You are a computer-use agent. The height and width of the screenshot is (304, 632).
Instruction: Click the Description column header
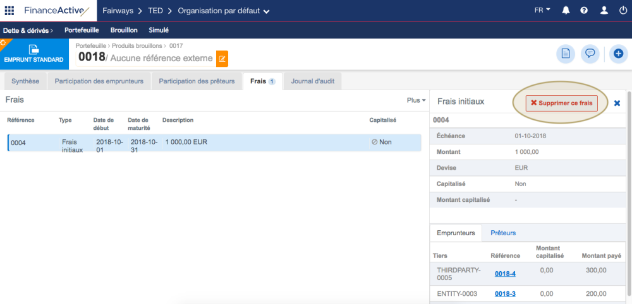point(178,120)
